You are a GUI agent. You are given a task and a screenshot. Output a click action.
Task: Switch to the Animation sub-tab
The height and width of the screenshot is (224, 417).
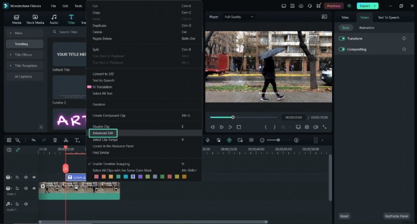(366, 28)
